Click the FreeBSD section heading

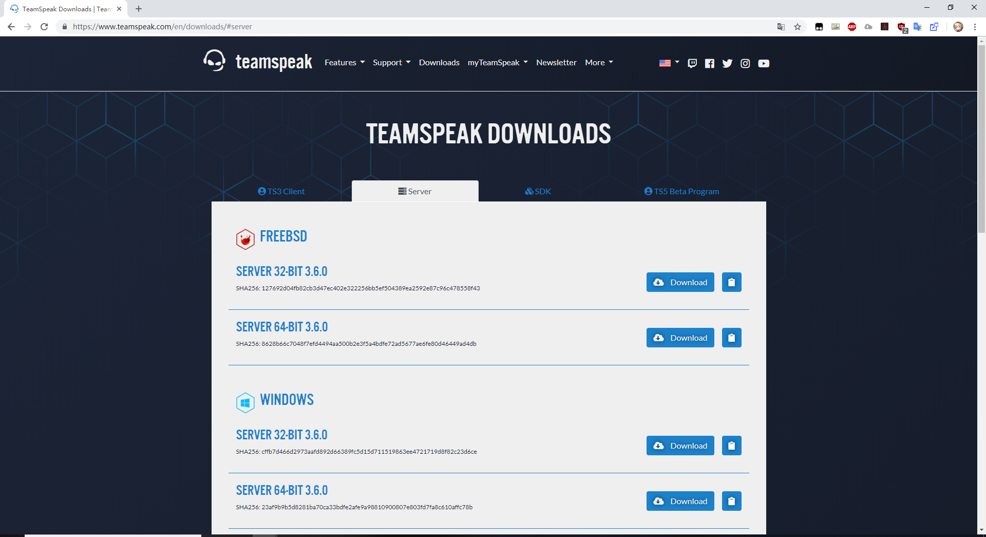pyautogui.click(x=283, y=236)
